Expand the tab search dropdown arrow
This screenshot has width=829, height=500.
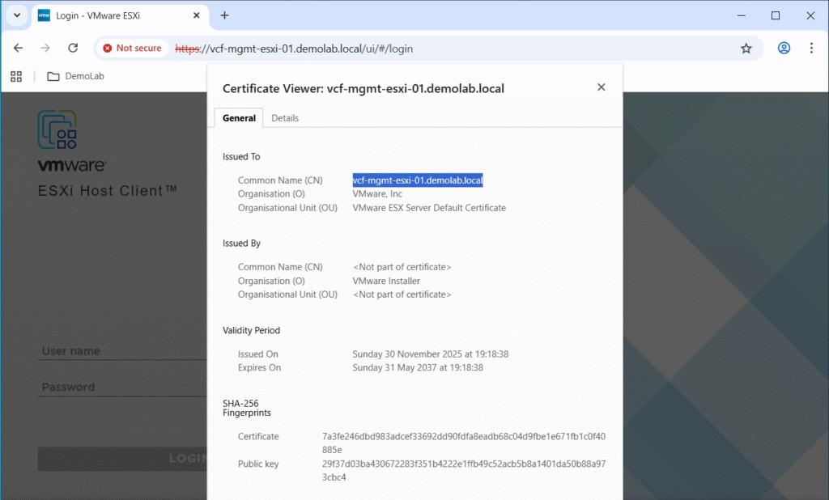click(16, 15)
